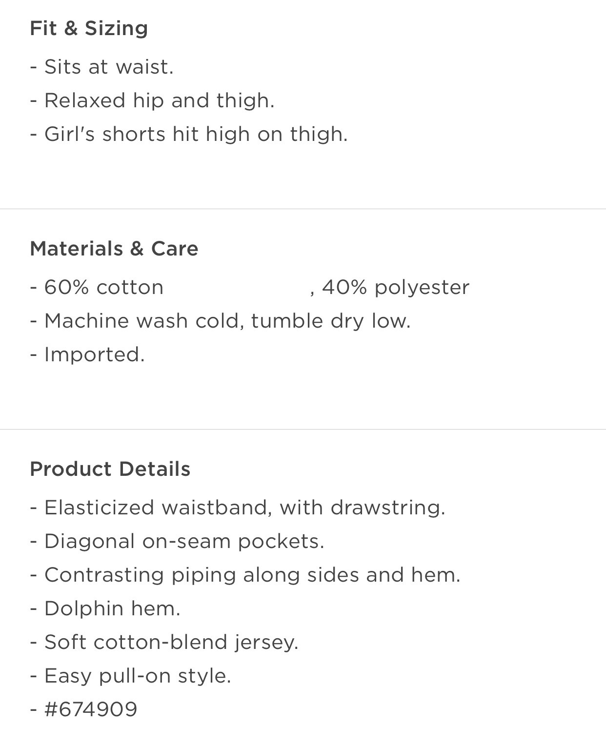Click 'Contrasting piping along sides and hem'

click(x=245, y=575)
